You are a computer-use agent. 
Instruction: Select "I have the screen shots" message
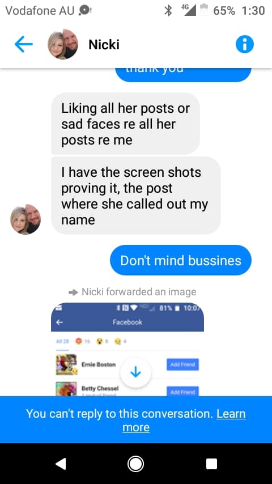(x=136, y=196)
